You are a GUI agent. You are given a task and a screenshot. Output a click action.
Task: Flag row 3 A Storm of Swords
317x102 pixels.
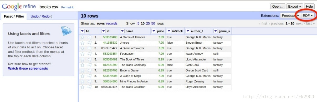[x=90, y=48]
